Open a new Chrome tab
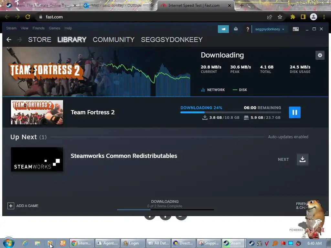331x248 pixels. pyautogui.click(x=242, y=5)
